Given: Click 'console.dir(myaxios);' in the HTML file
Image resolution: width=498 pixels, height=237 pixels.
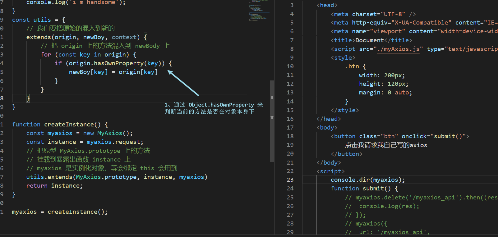Looking at the screenshot, I should [368, 180].
